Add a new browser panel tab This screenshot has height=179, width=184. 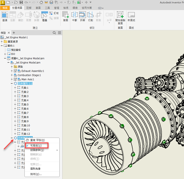(x=14, y=33)
